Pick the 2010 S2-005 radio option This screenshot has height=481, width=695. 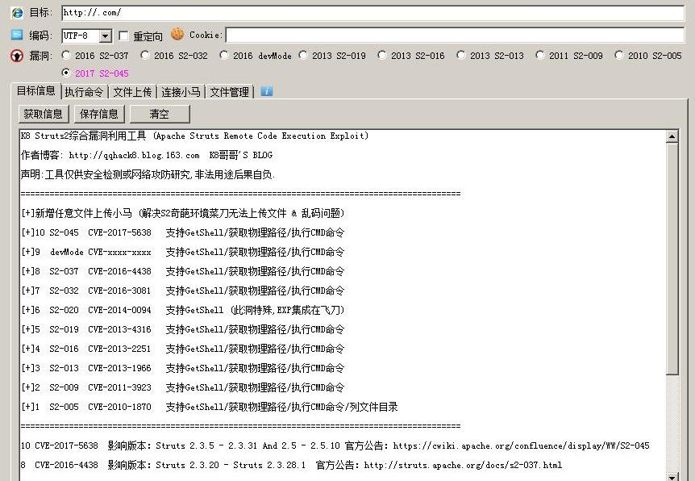pyautogui.click(x=619, y=56)
